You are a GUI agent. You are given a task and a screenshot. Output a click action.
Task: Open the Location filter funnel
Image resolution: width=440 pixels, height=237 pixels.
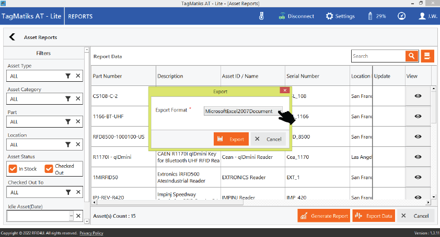(x=68, y=145)
